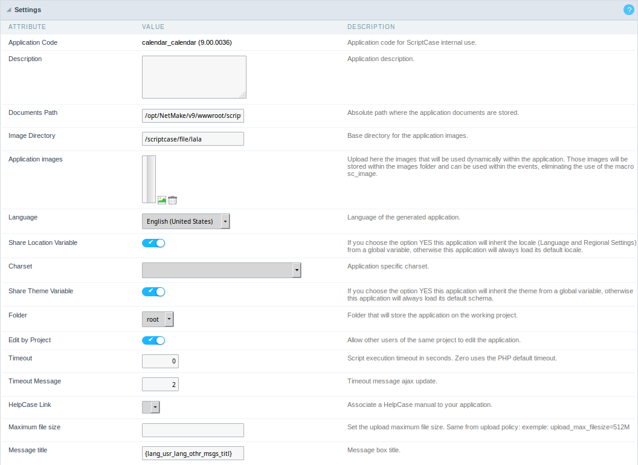Image resolution: width=638 pixels, height=465 pixels.
Task: Click inside the Description textarea
Action: click(193, 77)
